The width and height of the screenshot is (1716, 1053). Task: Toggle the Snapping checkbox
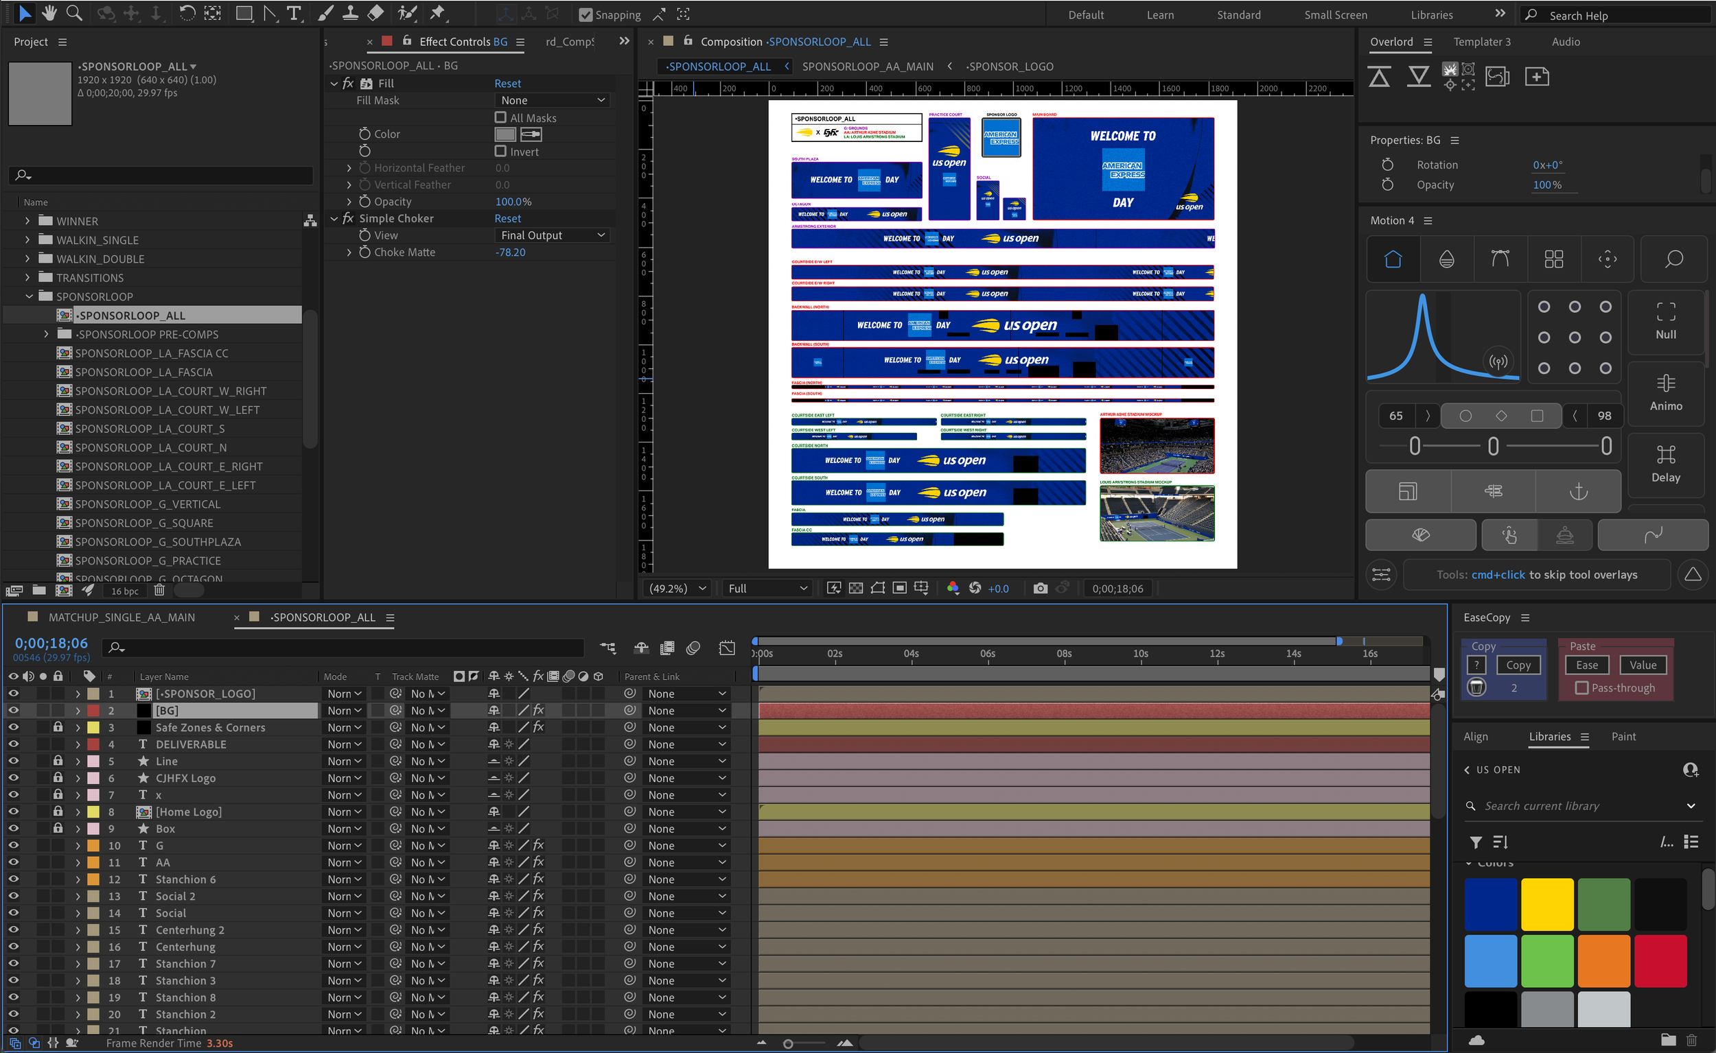586,14
